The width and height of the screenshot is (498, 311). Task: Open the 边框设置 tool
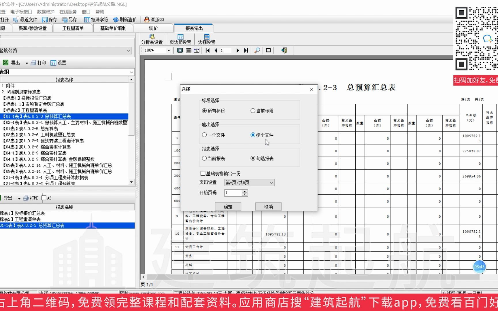[x=206, y=39]
